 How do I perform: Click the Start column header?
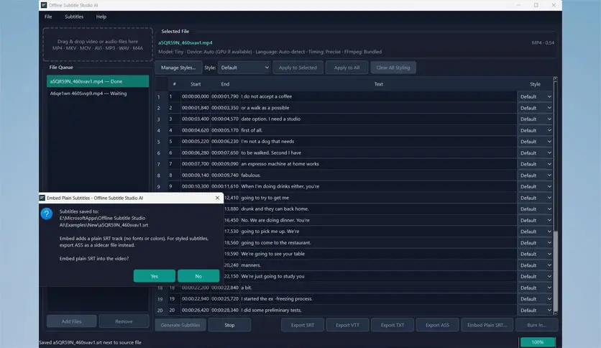196,84
